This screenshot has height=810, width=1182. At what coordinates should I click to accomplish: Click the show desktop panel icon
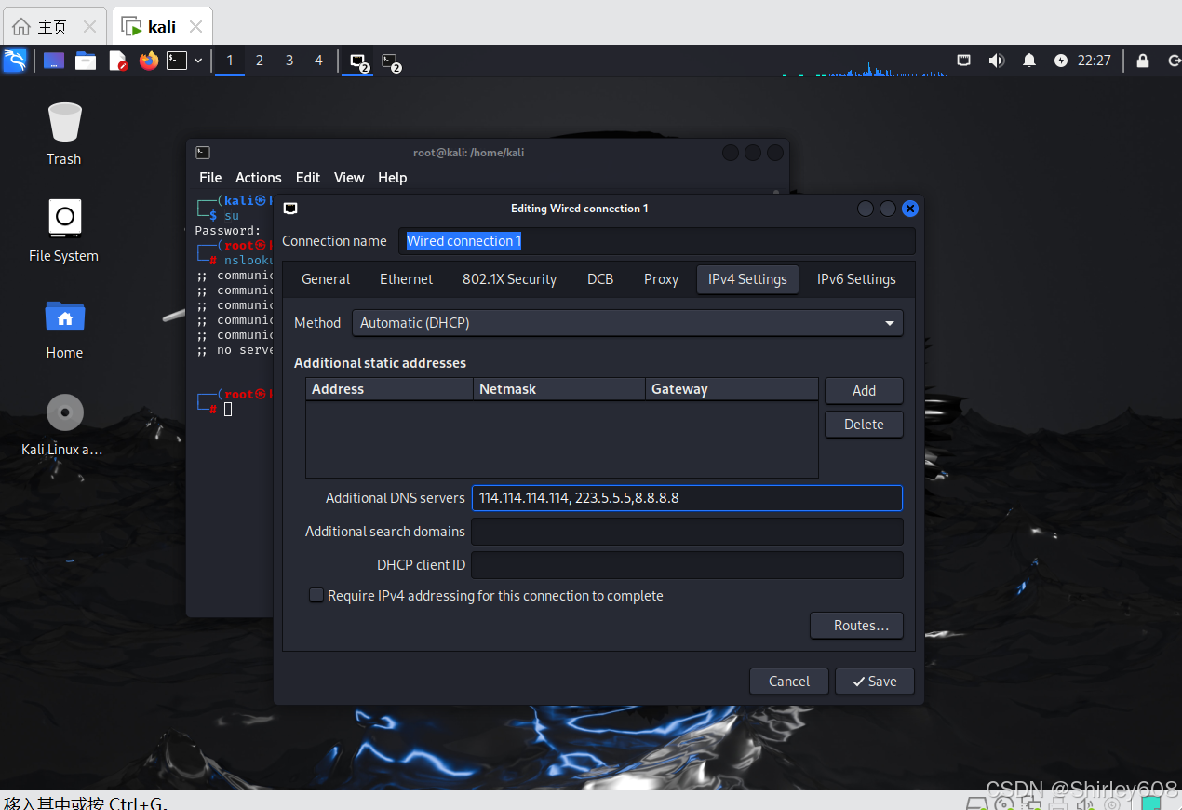click(x=55, y=61)
